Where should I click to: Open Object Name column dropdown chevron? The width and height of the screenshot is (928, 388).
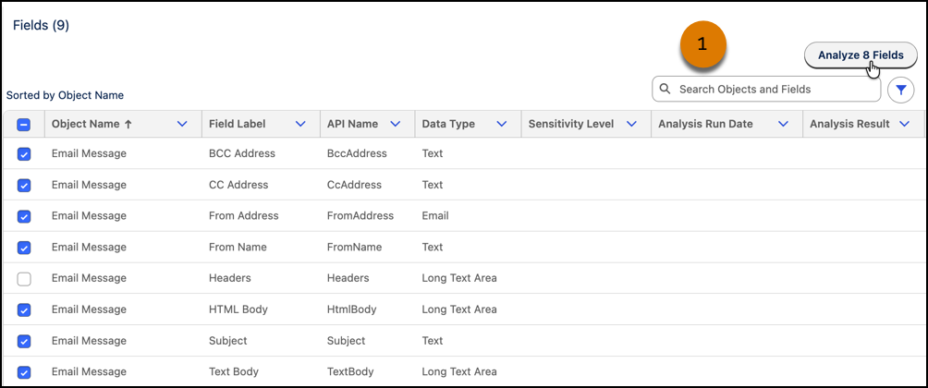click(x=182, y=124)
